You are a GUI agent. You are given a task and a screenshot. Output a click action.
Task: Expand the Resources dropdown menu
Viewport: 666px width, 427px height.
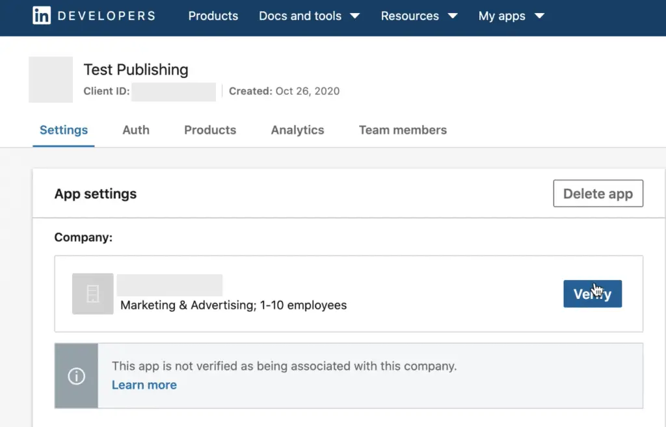(x=419, y=16)
